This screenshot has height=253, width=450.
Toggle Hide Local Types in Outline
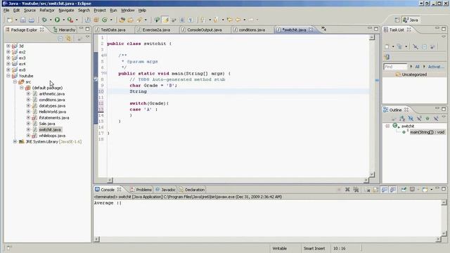click(x=436, y=118)
